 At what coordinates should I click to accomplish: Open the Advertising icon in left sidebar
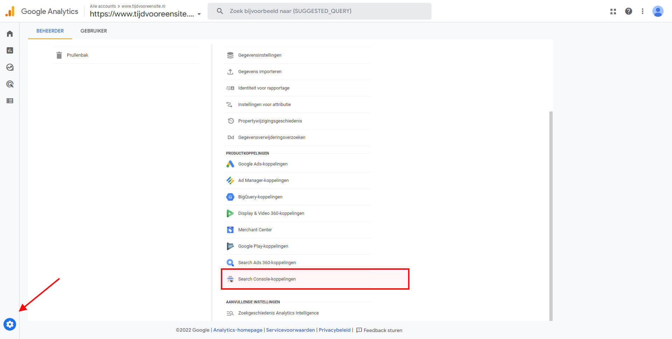click(x=10, y=84)
